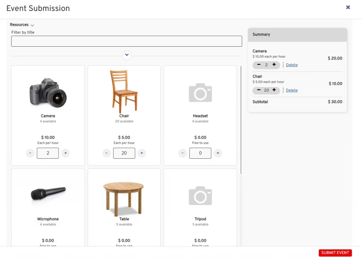Viewport: 362px width, 258px height.
Task: Click the Filter by title input field
Action: click(x=127, y=41)
